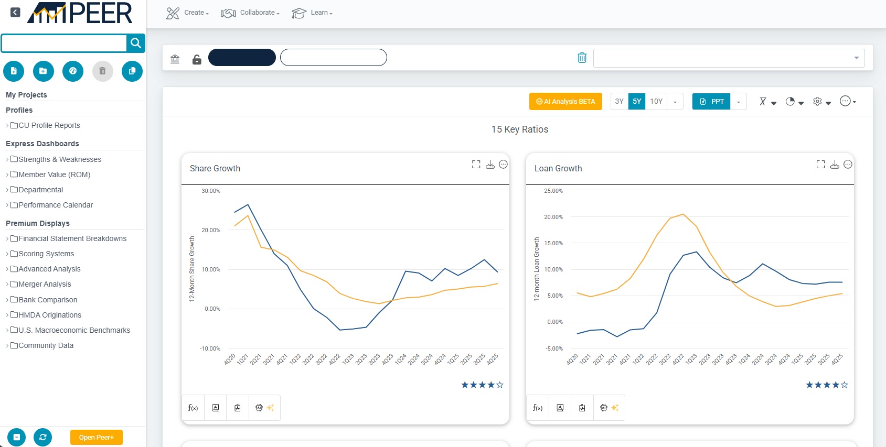Image resolution: width=886 pixels, height=447 pixels.
Task: Open the PPT export options dropdown arrow
Action: (738, 102)
